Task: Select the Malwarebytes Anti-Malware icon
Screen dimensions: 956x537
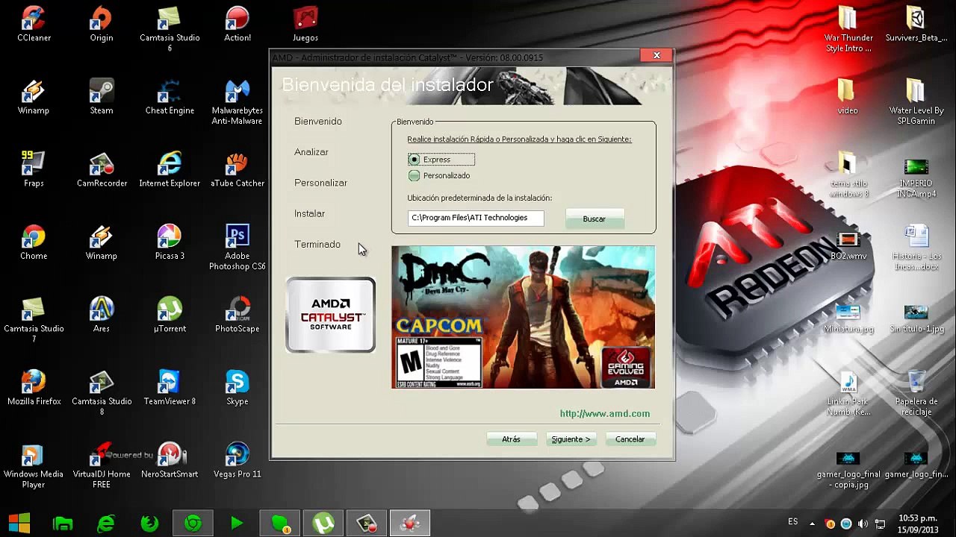Action: coord(238,102)
